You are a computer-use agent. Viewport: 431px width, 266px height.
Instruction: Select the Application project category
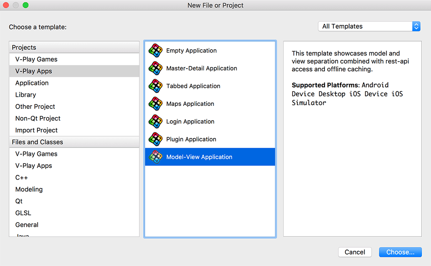click(x=74, y=83)
